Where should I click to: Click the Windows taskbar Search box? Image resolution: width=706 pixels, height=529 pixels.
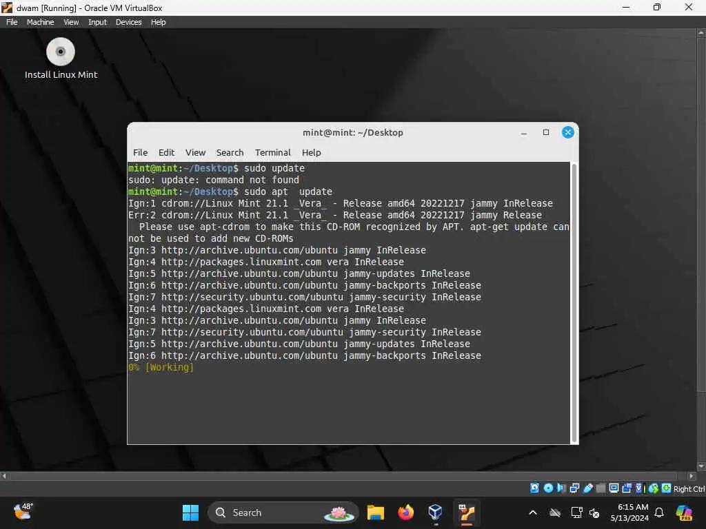tap(283, 512)
